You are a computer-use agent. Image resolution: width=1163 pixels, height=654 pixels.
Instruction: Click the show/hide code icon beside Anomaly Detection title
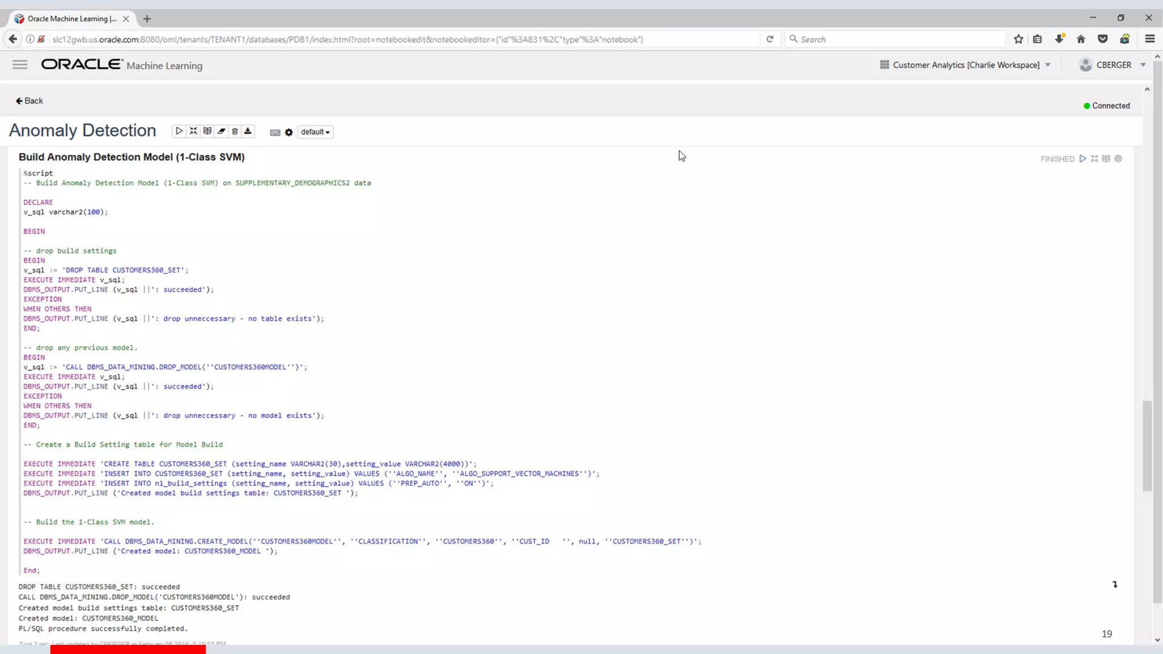[x=193, y=131]
